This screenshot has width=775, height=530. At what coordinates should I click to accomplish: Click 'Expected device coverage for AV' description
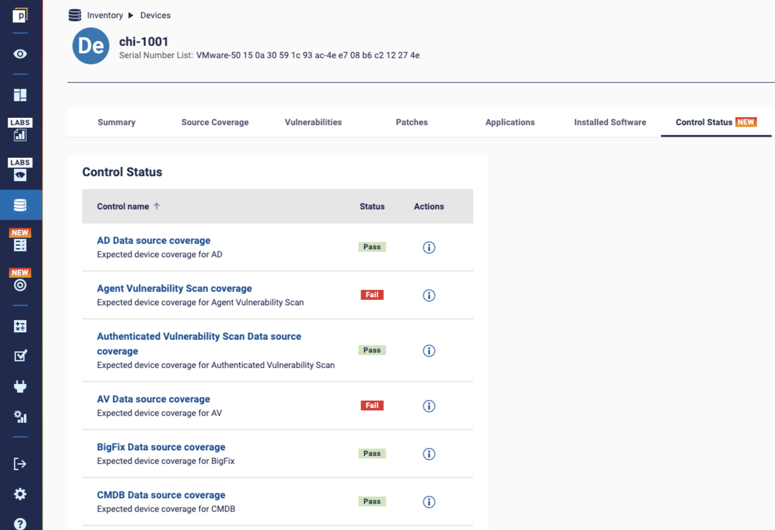coord(159,413)
